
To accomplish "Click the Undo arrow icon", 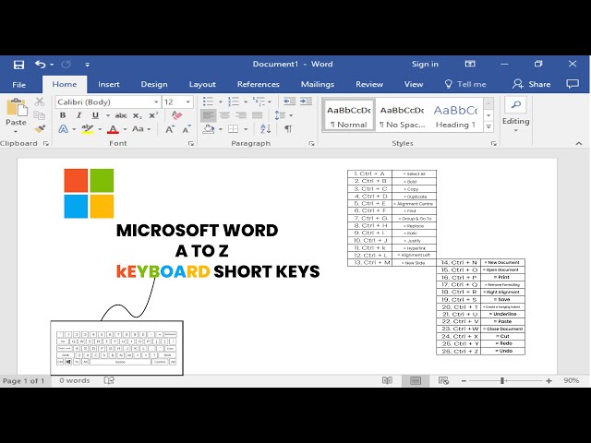I will pyautogui.click(x=40, y=65).
